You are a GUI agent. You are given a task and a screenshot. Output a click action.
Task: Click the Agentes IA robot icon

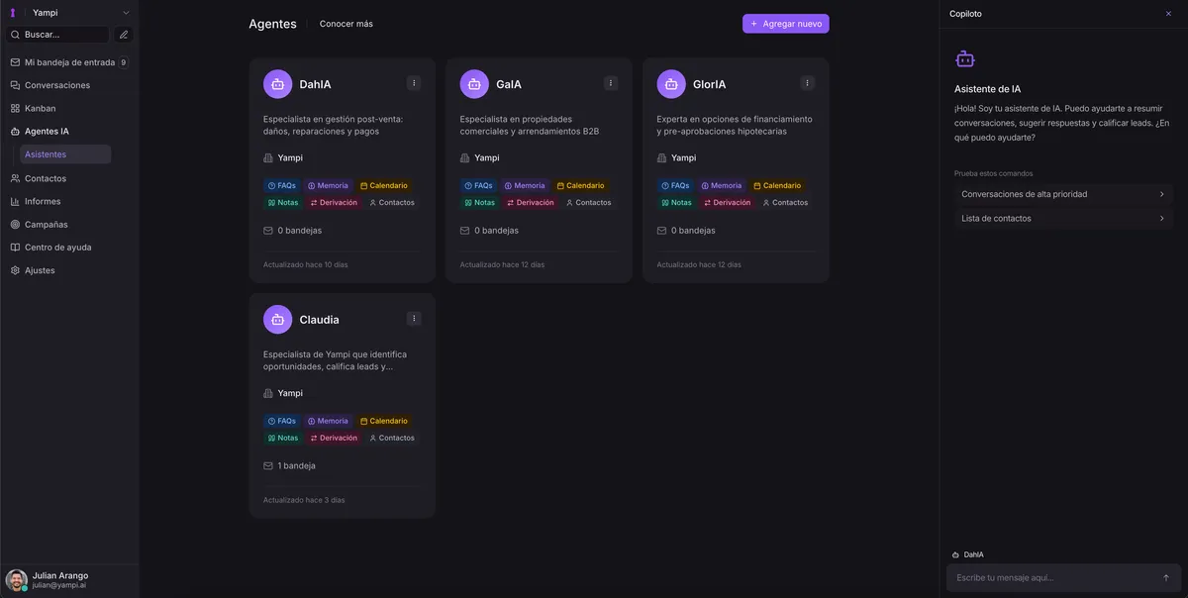click(14, 130)
